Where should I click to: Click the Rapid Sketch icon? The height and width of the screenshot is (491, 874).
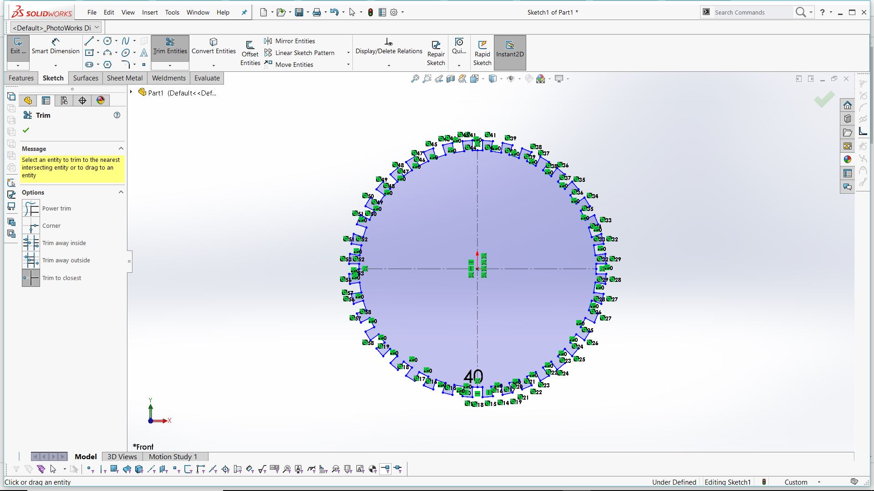[x=482, y=53]
